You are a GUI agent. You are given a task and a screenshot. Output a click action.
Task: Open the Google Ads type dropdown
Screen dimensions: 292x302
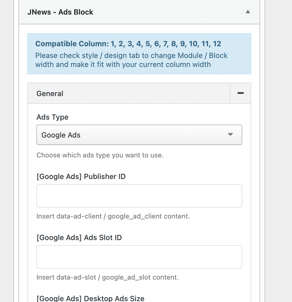(139, 135)
